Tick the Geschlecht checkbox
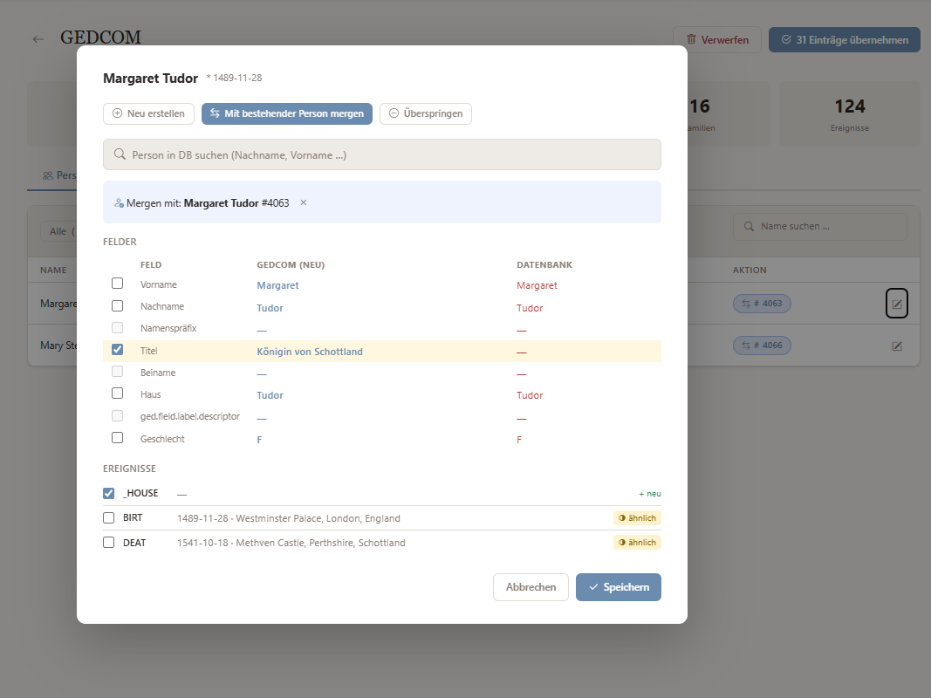This screenshot has height=698, width=931. point(118,438)
